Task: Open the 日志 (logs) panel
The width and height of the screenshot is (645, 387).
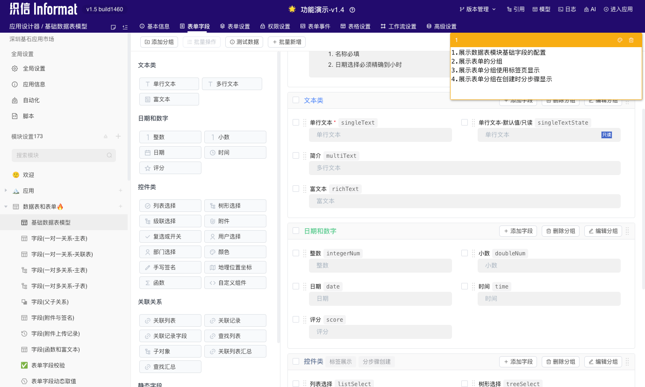Action: tap(566, 8)
